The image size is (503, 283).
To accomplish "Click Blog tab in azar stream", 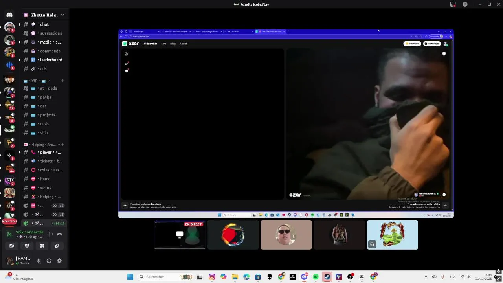I will 173,44.
